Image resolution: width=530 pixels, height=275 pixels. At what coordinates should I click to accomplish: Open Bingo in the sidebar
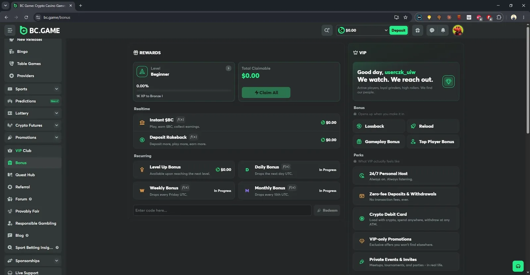(33, 52)
